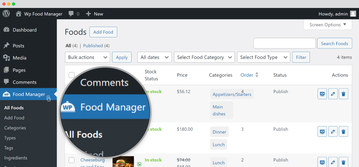The width and height of the screenshot is (359, 167).
Task: Edit the food priced $180.00
Action: tap(333, 131)
